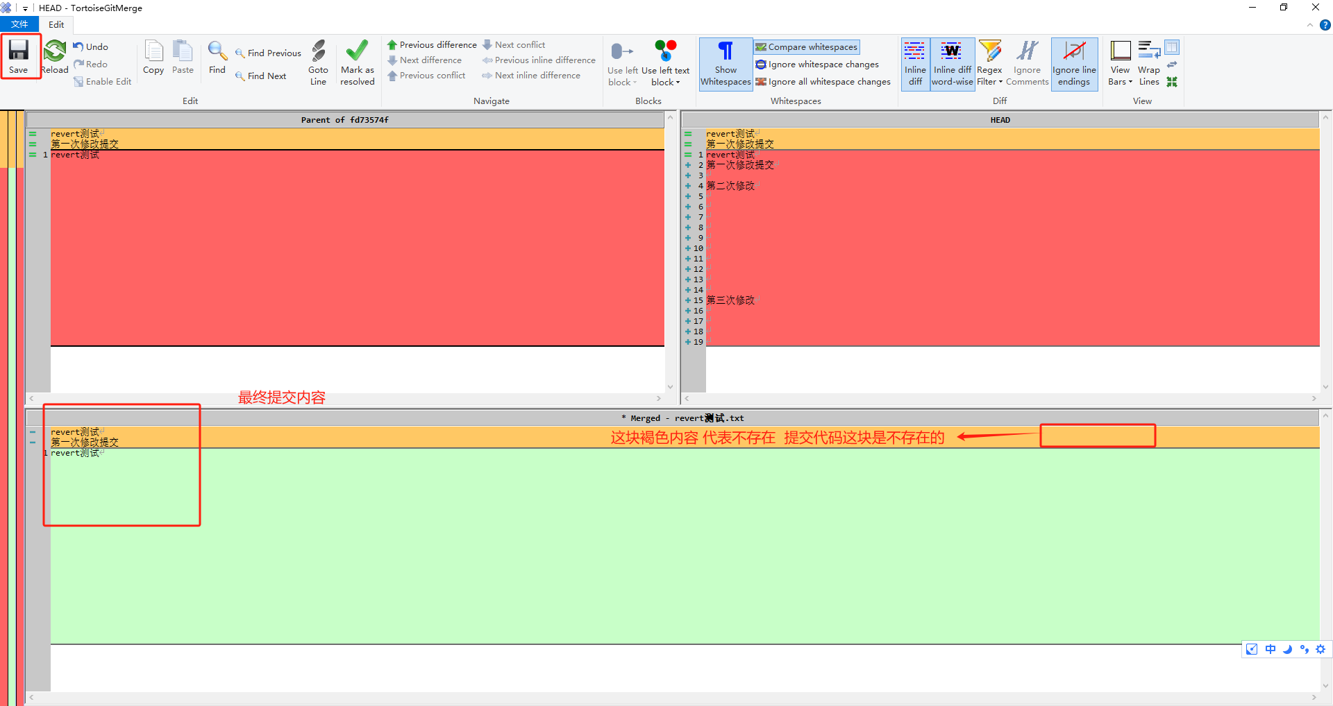Click left pane vertical scrollbar down arrow
This screenshot has height=706, width=1333.
coord(670,387)
